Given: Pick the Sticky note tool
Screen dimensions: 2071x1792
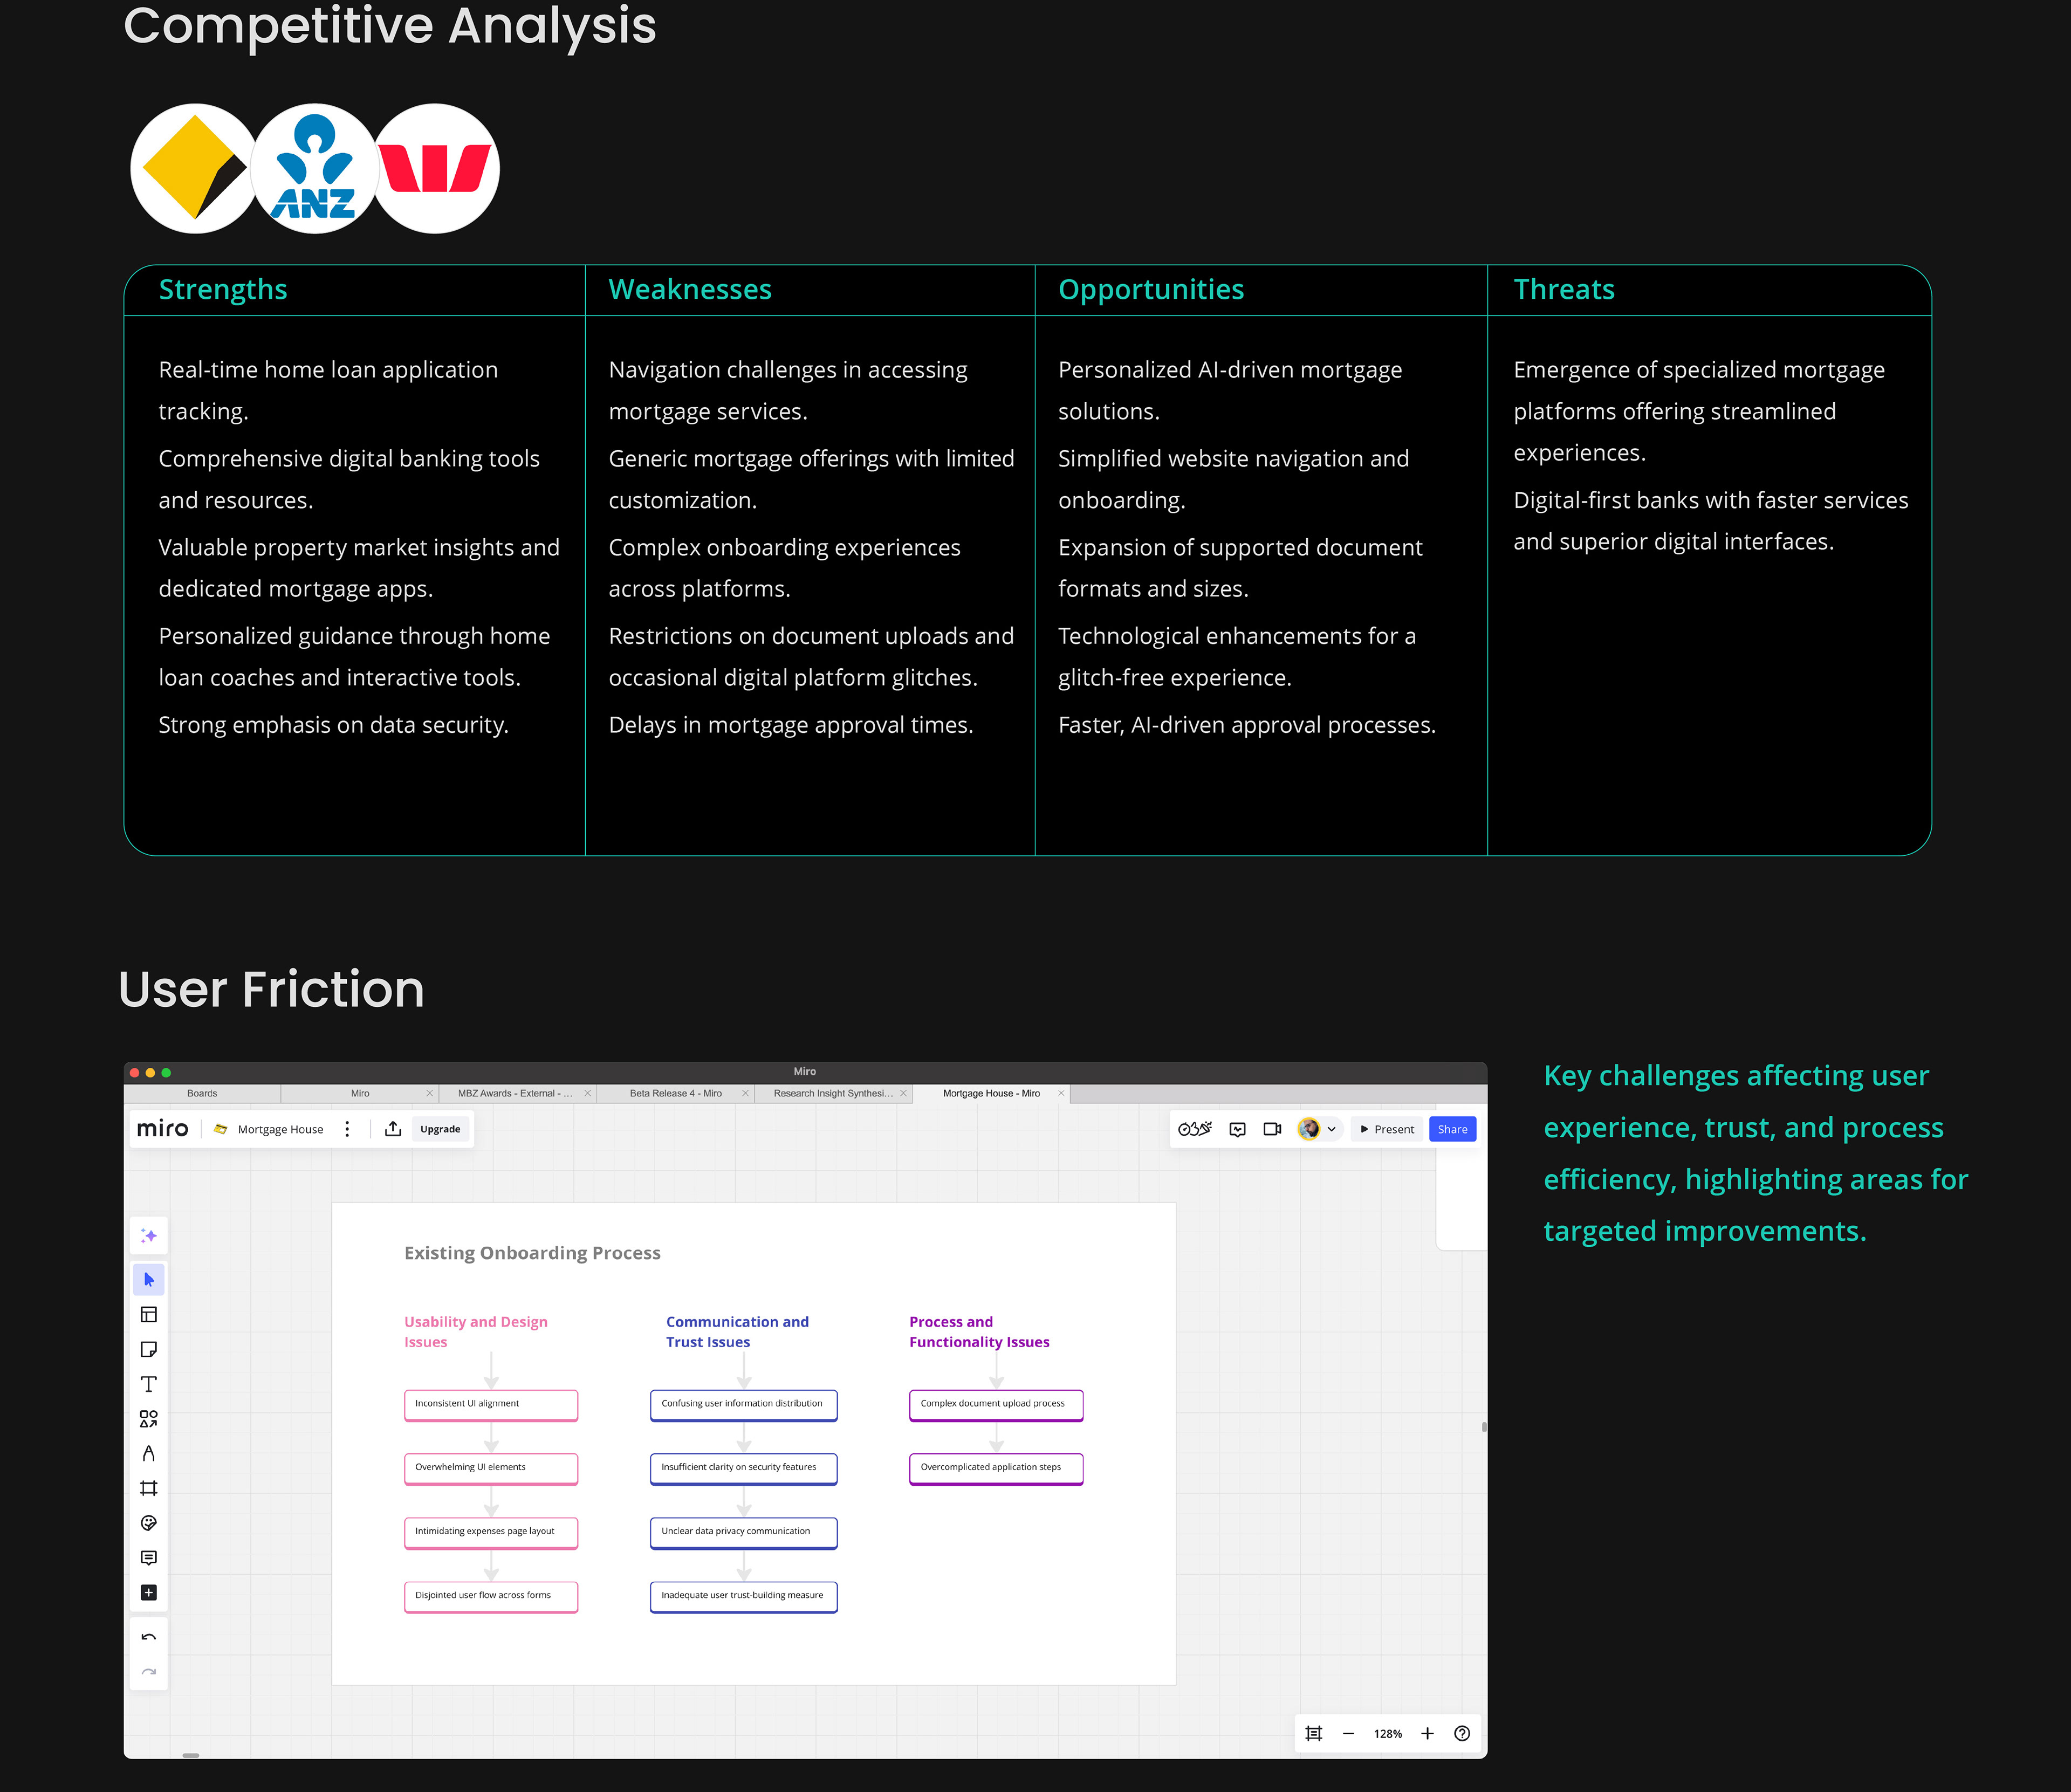Looking at the screenshot, I should point(149,1350).
